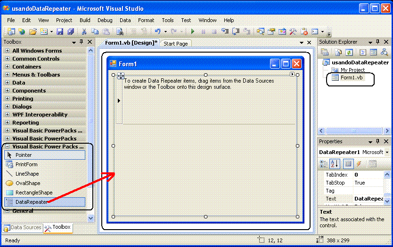Click Solution Explorer horizontal scrollbar thumb
Image resolution: width=393 pixels, height=247 pixels.
tap(353, 131)
